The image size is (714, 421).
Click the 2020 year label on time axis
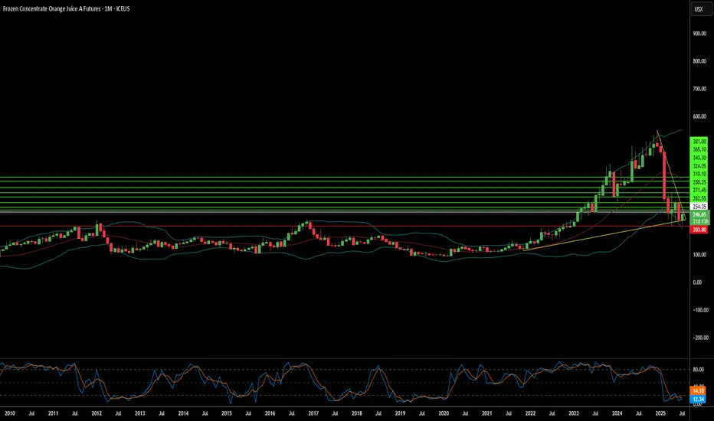coord(444,413)
